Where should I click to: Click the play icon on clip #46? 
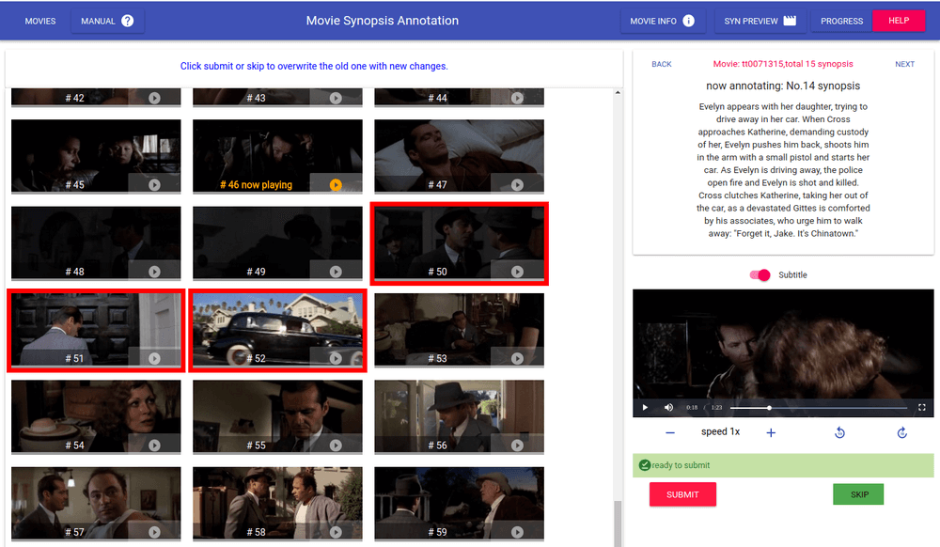tap(336, 185)
